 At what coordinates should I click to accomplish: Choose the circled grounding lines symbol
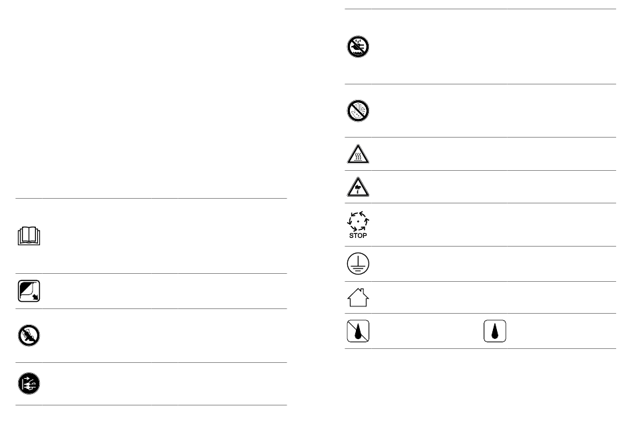click(x=359, y=265)
